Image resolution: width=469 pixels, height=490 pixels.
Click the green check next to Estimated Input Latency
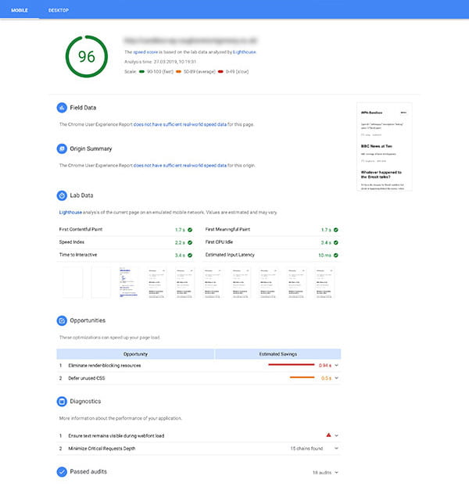pos(336,256)
